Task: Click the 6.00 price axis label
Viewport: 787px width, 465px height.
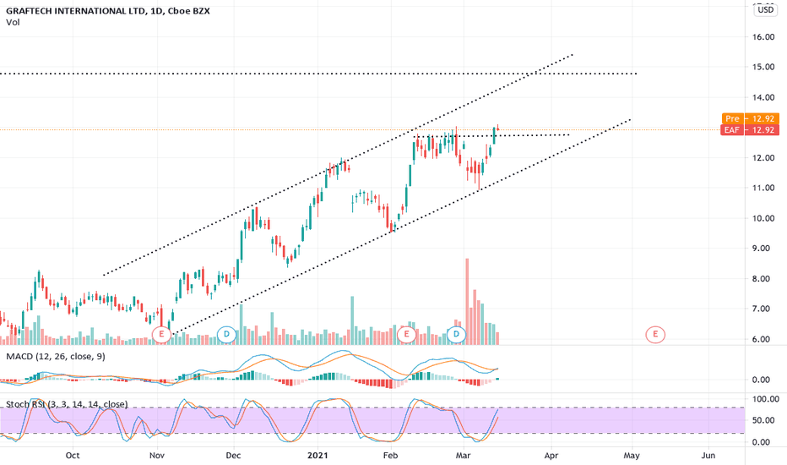Action: [760, 339]
